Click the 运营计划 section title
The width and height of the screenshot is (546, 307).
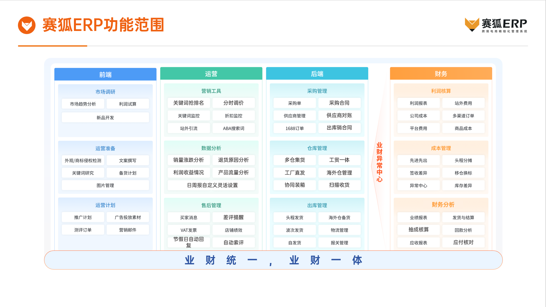(105, 205)
